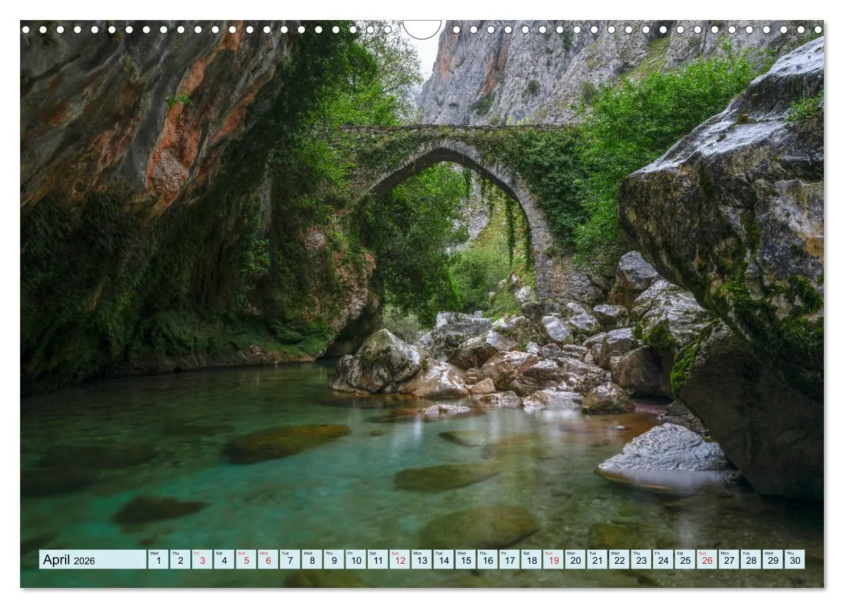
Task: Click the Thu 23 date cell
Action: (641, 560)
